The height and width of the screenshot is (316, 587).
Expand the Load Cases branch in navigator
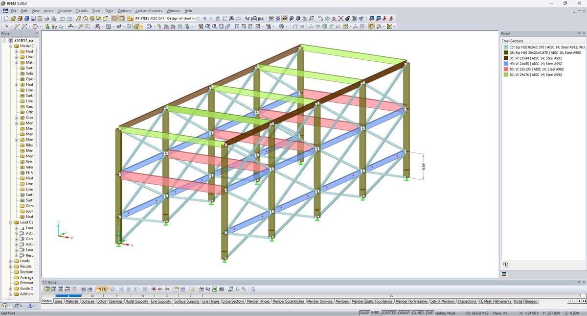(x=11, y=222)
